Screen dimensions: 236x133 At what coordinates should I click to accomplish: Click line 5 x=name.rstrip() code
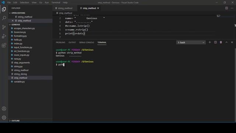(76, 30)
